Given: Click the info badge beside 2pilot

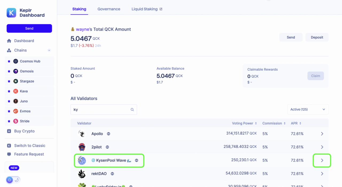Looking at the screenshot, I should (x=107, y=147).
